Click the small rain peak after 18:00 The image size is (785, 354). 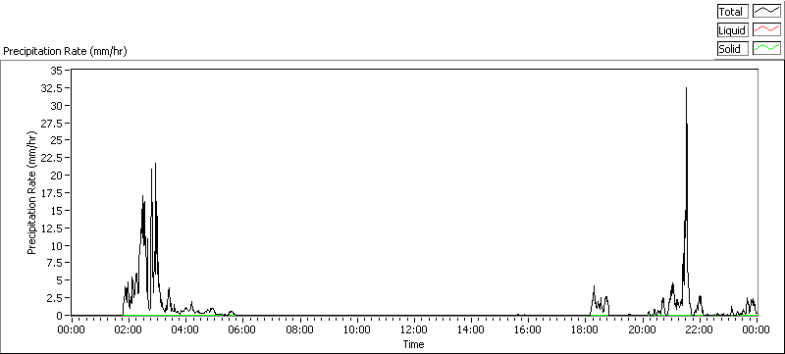(x=595, y=287)
